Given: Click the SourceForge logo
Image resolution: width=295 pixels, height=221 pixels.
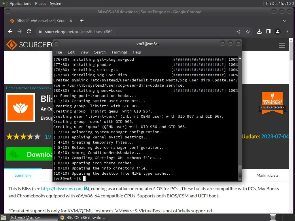Looking at the screenshot, I should 29,45.
